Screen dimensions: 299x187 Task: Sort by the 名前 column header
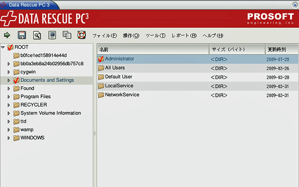(153, 50)
